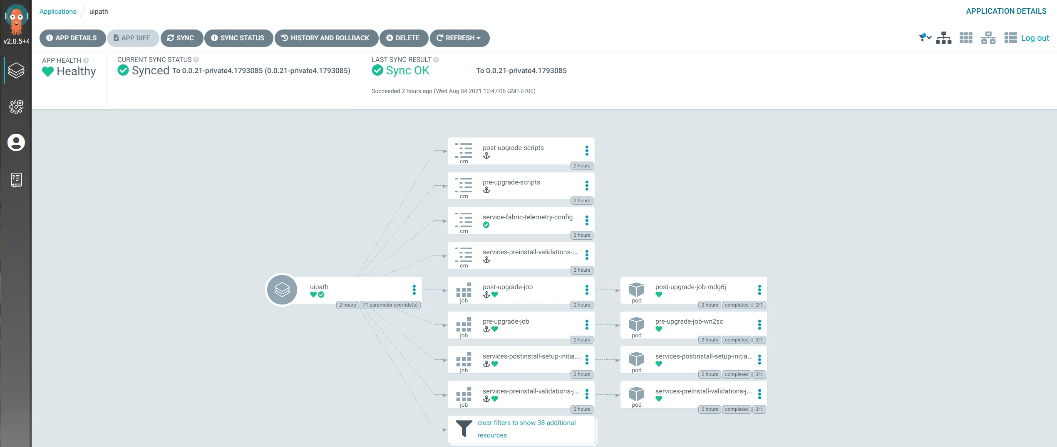Open post-upgrade-scripts kebab menu
The height and width of the screenshot is (447, 1057).
(x=587, y=150)
